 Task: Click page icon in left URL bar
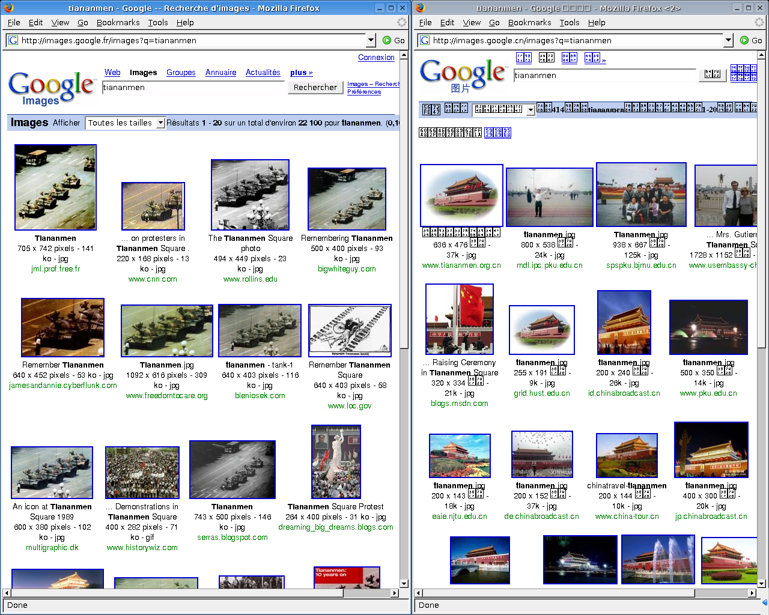click(x=13, y=40)
